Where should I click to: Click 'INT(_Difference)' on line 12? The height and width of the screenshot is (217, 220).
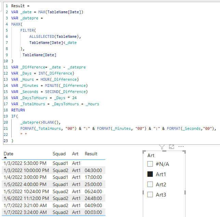pos(56,73)
